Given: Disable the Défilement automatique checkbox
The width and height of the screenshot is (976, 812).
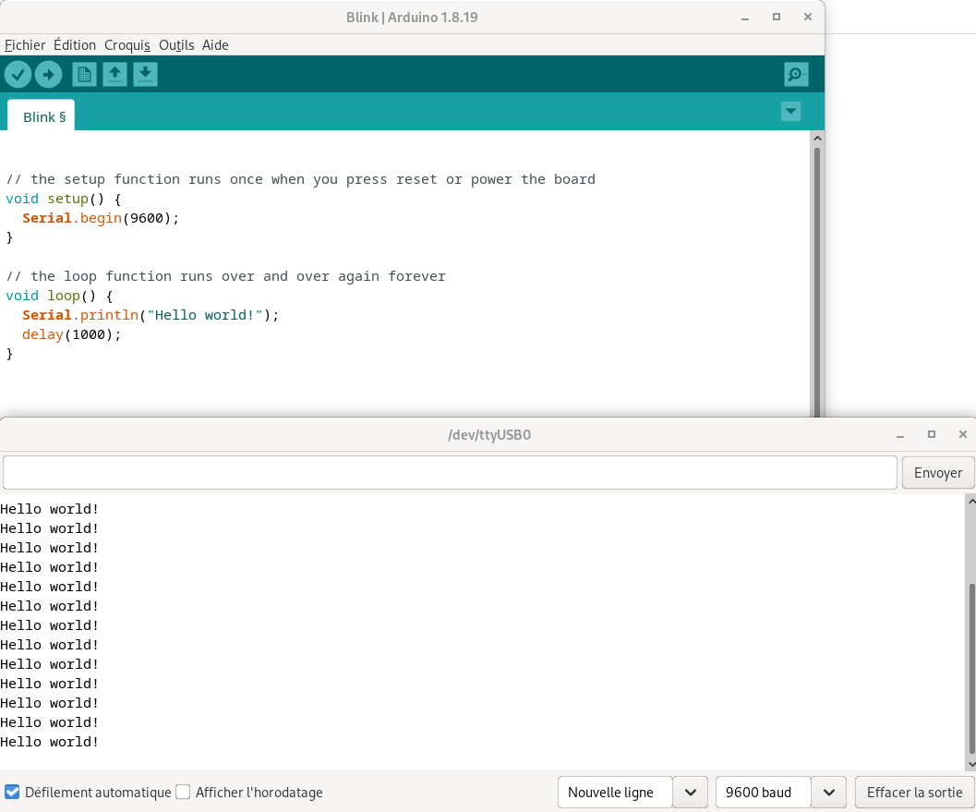Looking at the screenshot, I should click(13, 792).
